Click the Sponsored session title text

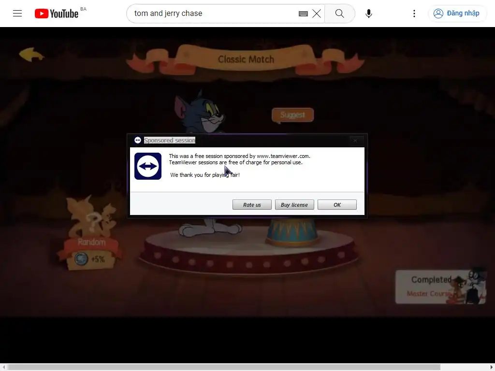(170, 140)
